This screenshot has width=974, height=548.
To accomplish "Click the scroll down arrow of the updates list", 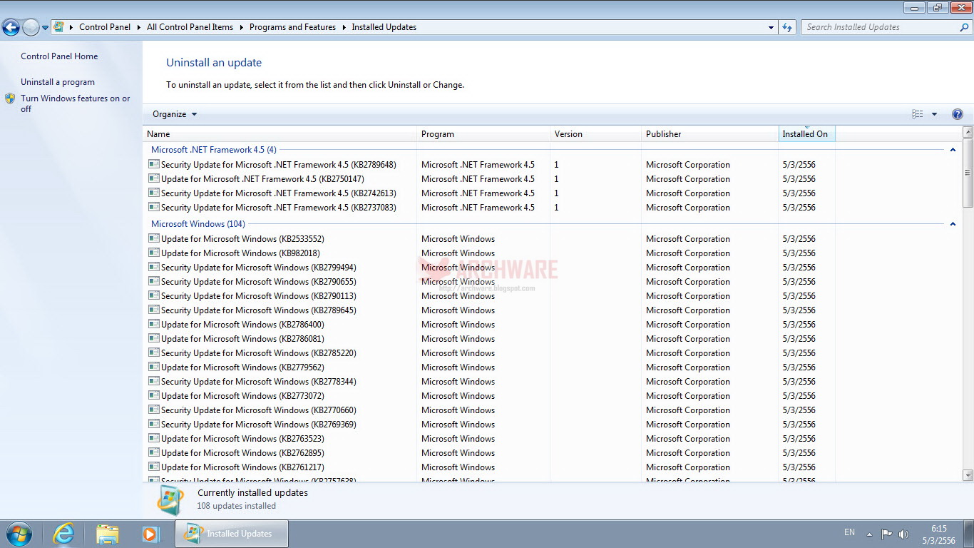I will pos(968,475).
